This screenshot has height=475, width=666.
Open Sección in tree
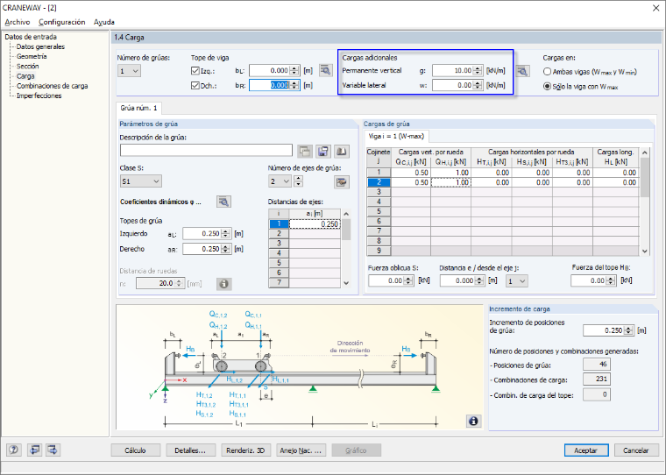(x=28, y=67)
